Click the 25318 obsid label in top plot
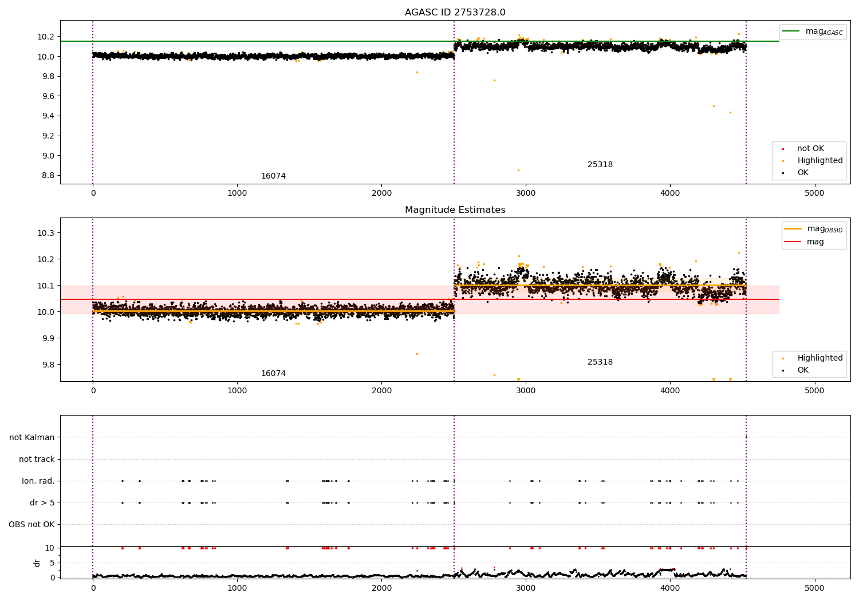The width and height of the screenshot is (859, 601). click(x=600, y=165)
